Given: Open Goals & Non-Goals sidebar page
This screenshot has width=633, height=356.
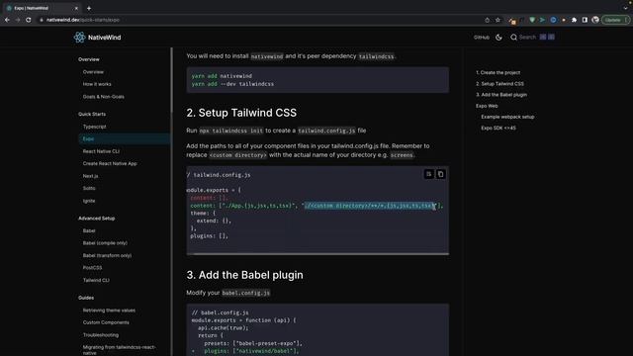Looking at the screenshot, I should click(x=103, y=97).
